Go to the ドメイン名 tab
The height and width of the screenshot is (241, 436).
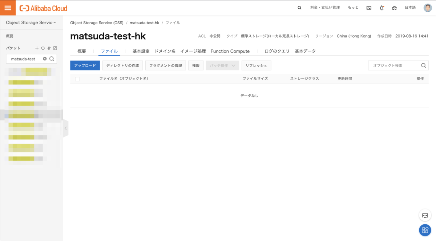[165, 51]
